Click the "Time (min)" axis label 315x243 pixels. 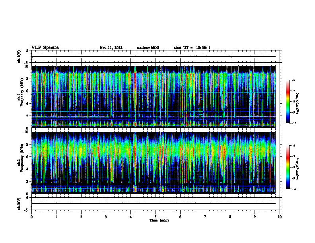[x=159, y=220]
